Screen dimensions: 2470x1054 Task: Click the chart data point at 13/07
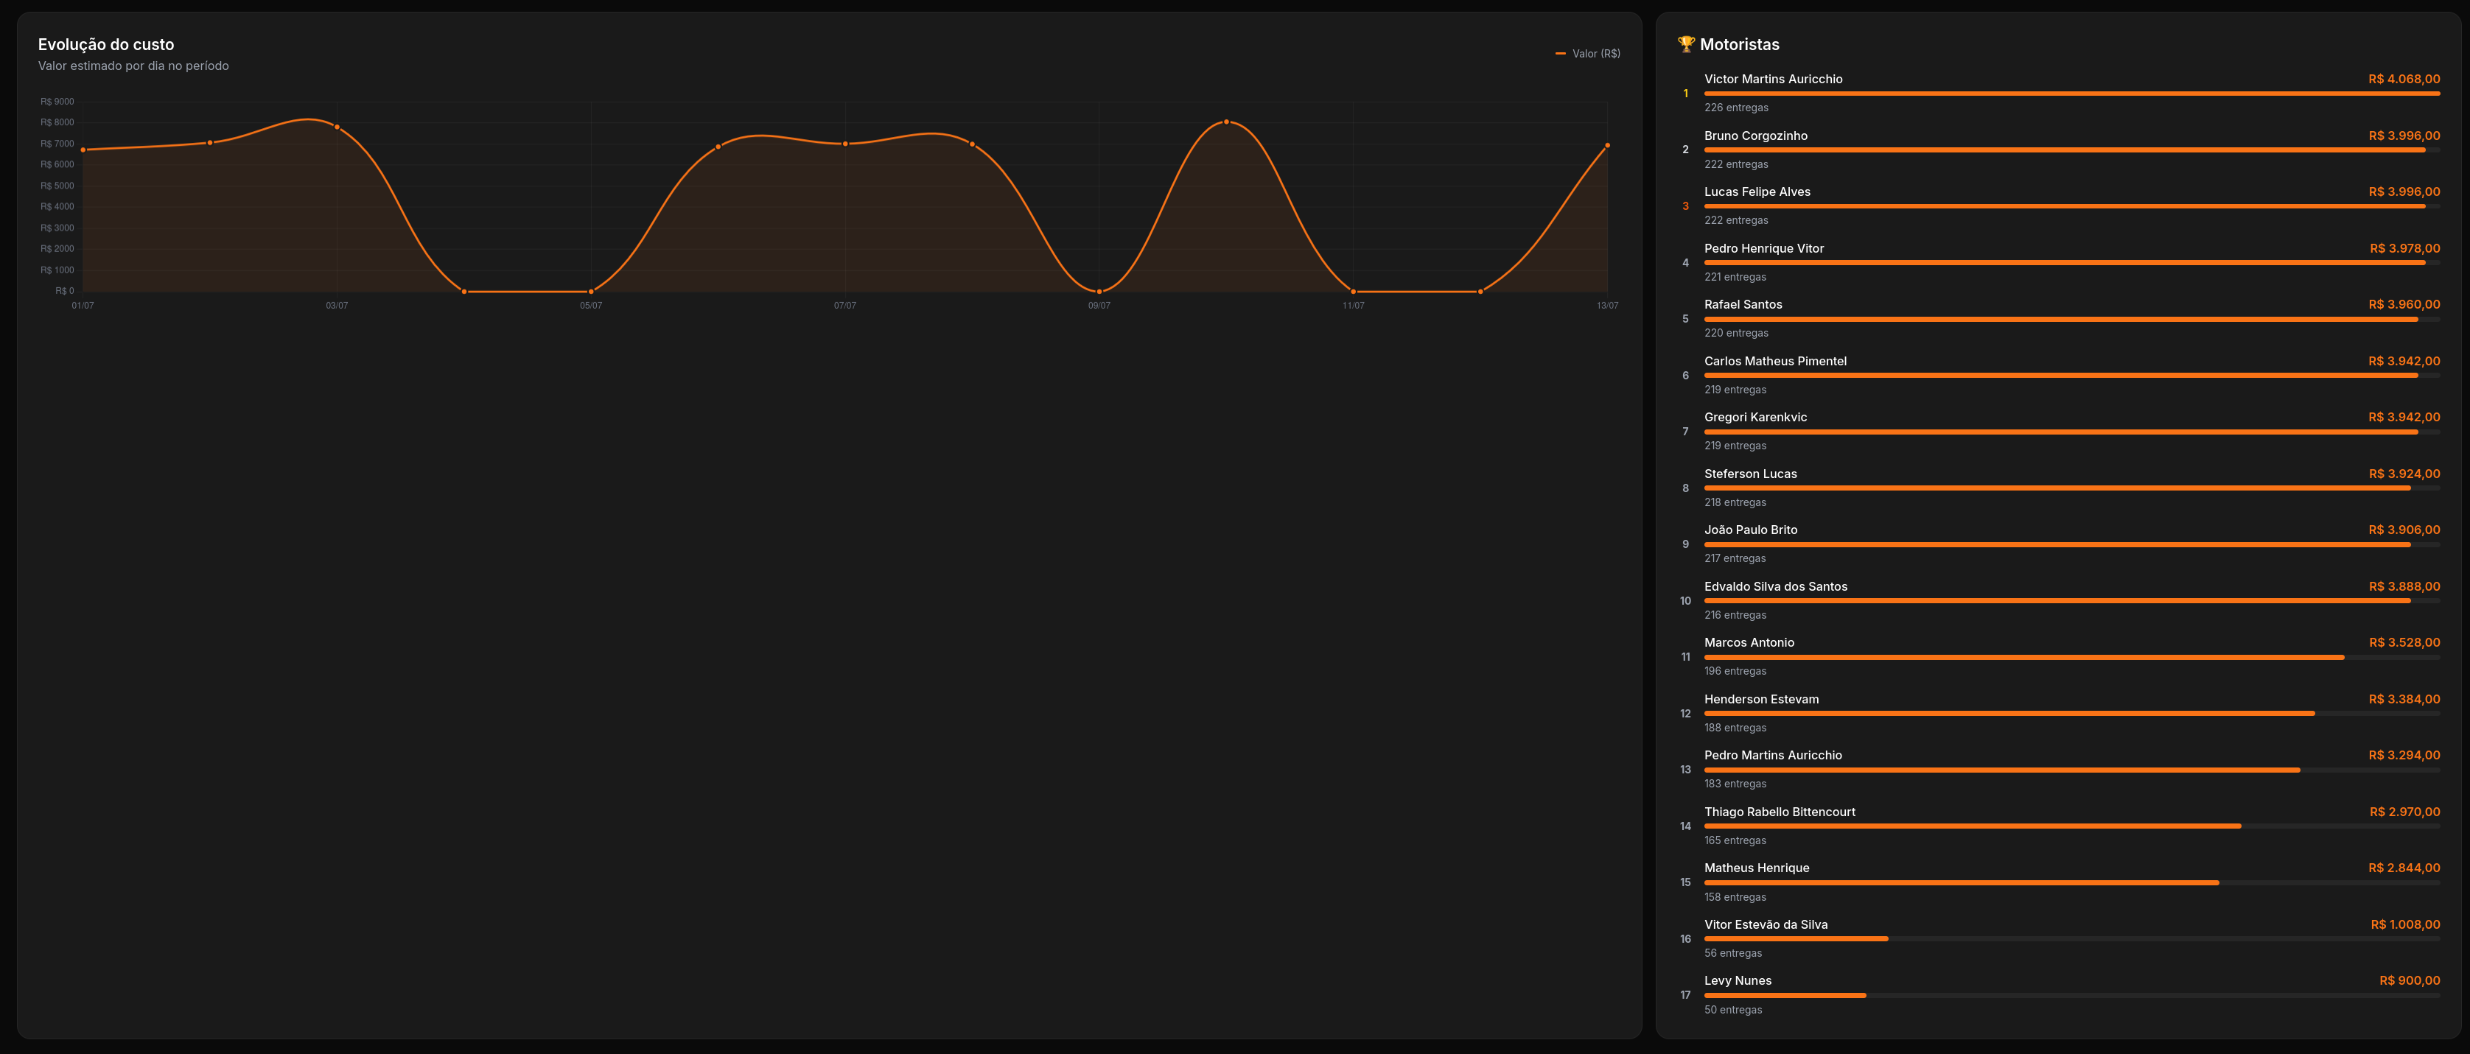1607,146
